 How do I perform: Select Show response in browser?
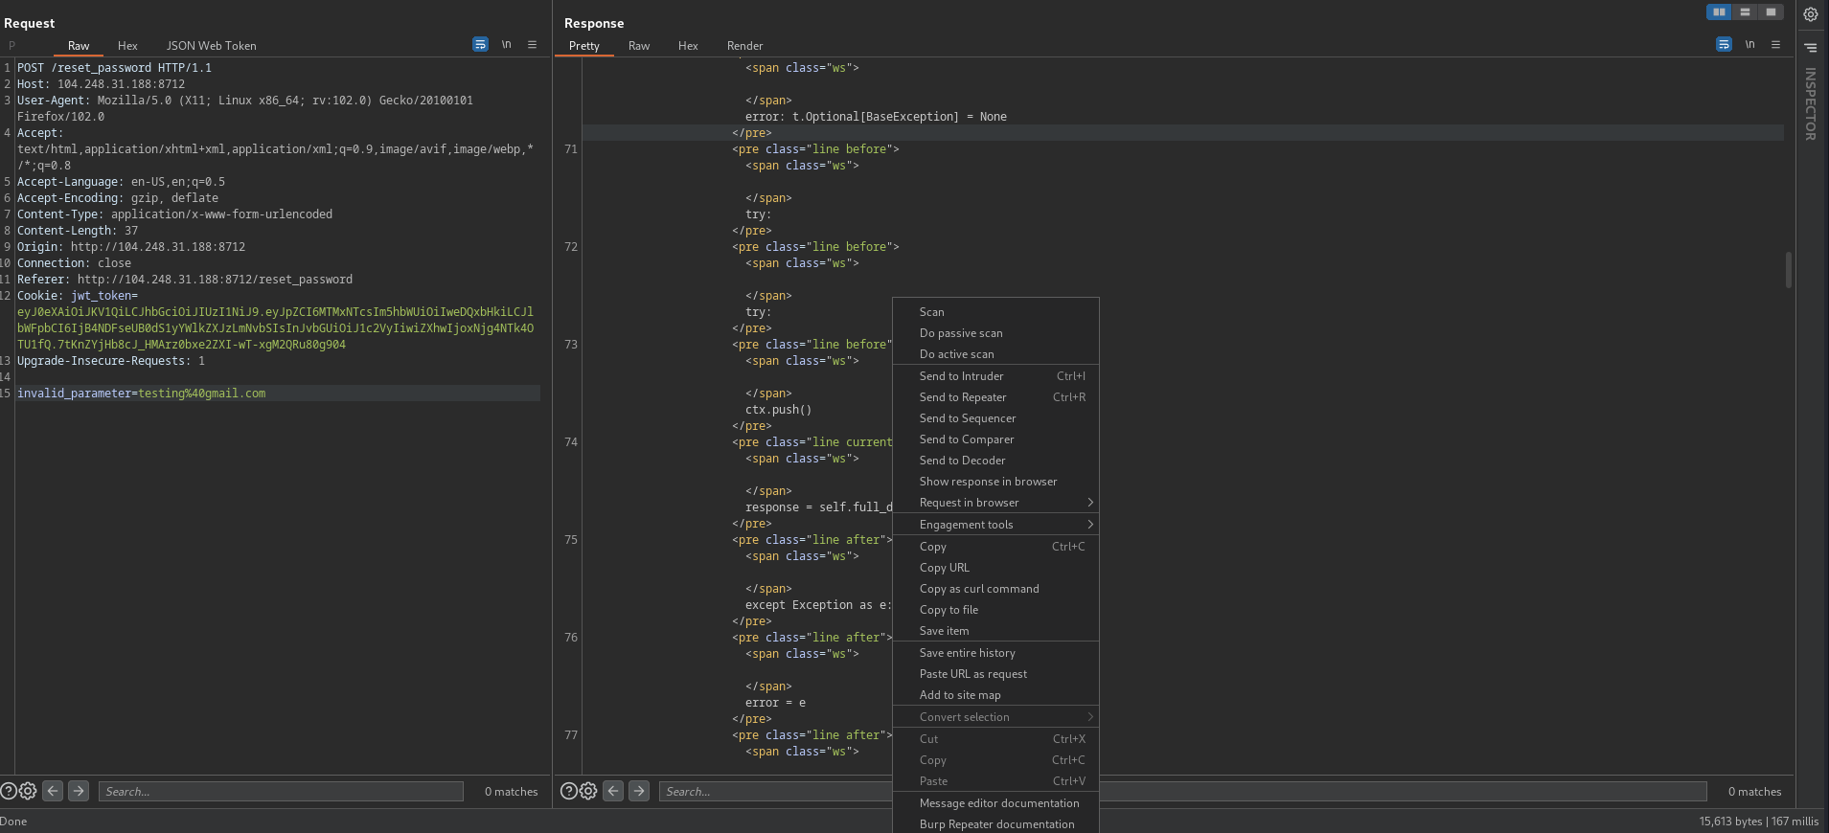995,482
